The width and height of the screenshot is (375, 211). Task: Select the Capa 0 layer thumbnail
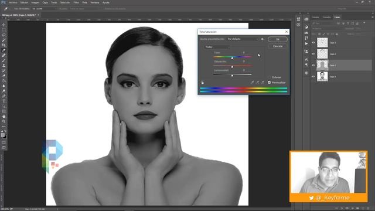[322, 77]
